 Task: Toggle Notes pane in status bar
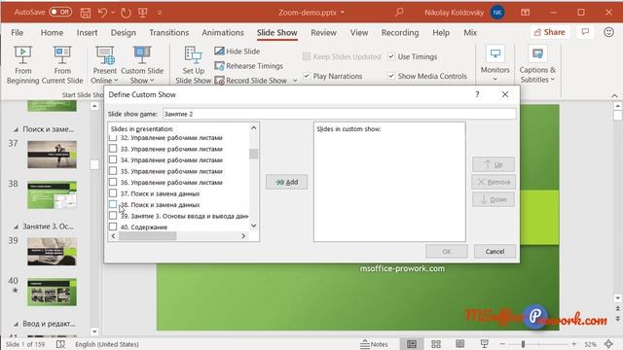point(374,344)
